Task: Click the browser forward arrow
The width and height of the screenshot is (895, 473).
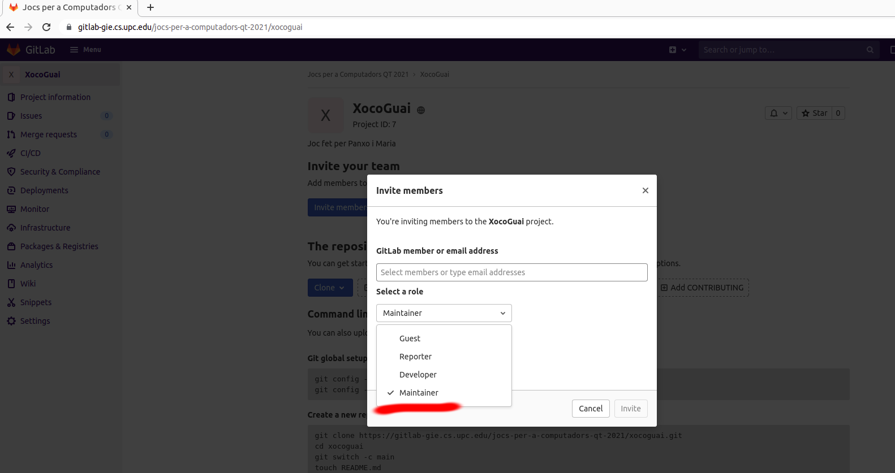Action: 28,27
